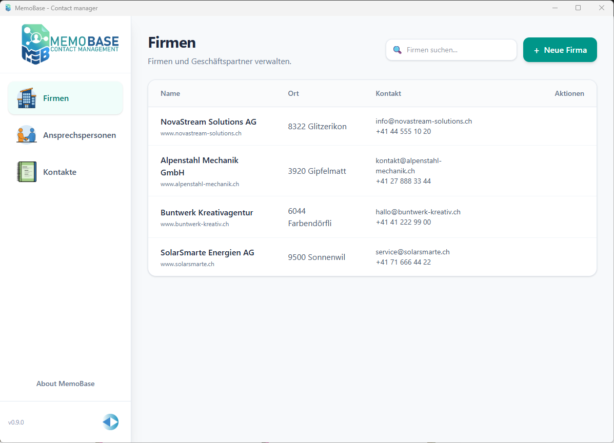Image resolution: width=614 pixels, height=443 pixels.
Task: Click the Kontakt column header
Action: coord(388,93)
